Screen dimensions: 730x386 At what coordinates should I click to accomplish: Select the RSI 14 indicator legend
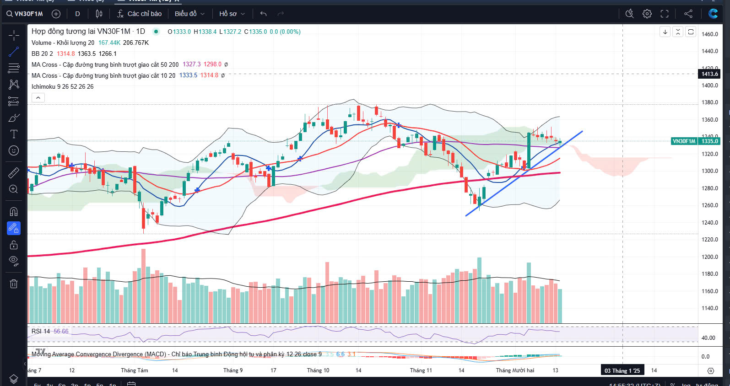point(41,331)
